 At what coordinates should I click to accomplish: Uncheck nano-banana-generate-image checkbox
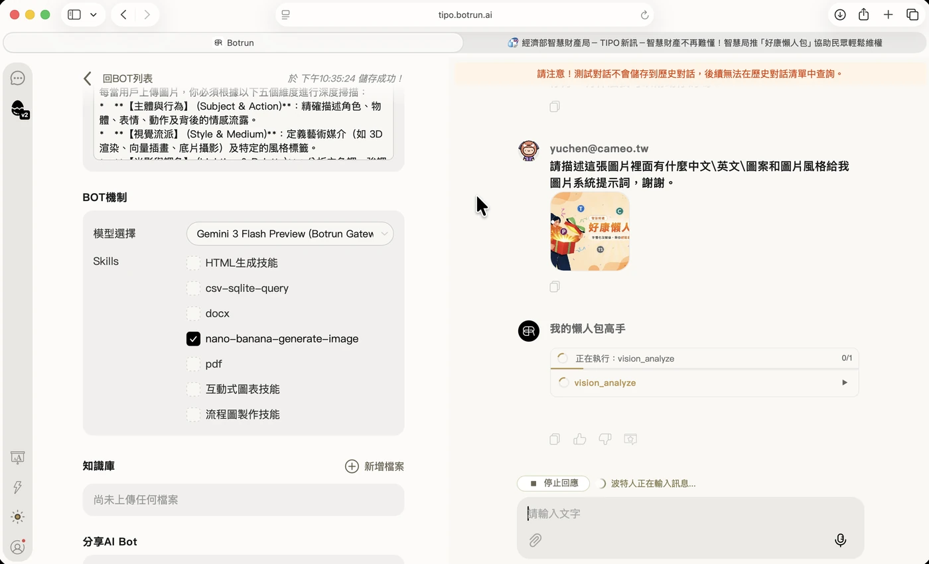[193, 339]
